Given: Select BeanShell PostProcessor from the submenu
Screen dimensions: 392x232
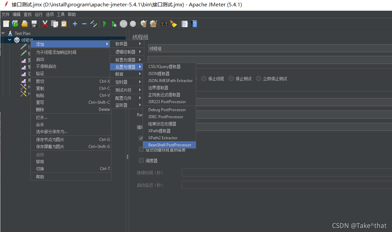Looking at the screenshot, I should pos(169,145).
